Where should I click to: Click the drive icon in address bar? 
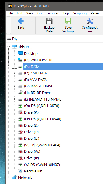coord(9,39)
